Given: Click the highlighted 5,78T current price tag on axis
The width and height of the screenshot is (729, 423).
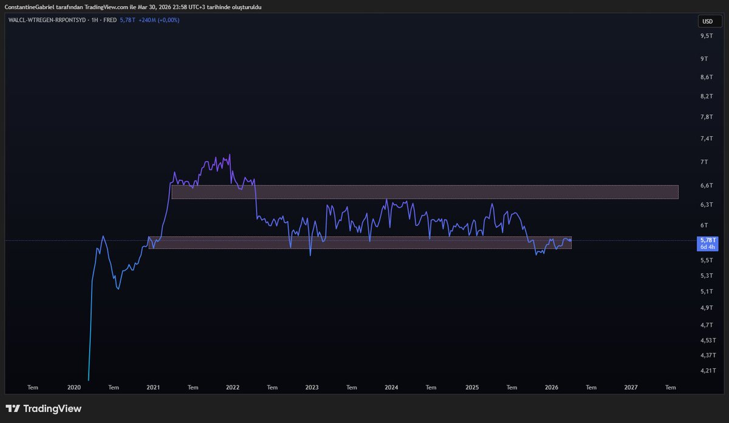Looking at the screenshot, I should pyautogui.click(x=708, y=241).
